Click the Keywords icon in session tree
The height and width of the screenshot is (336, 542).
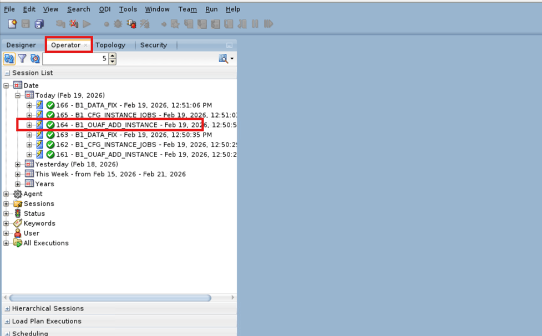pos(17,223)
